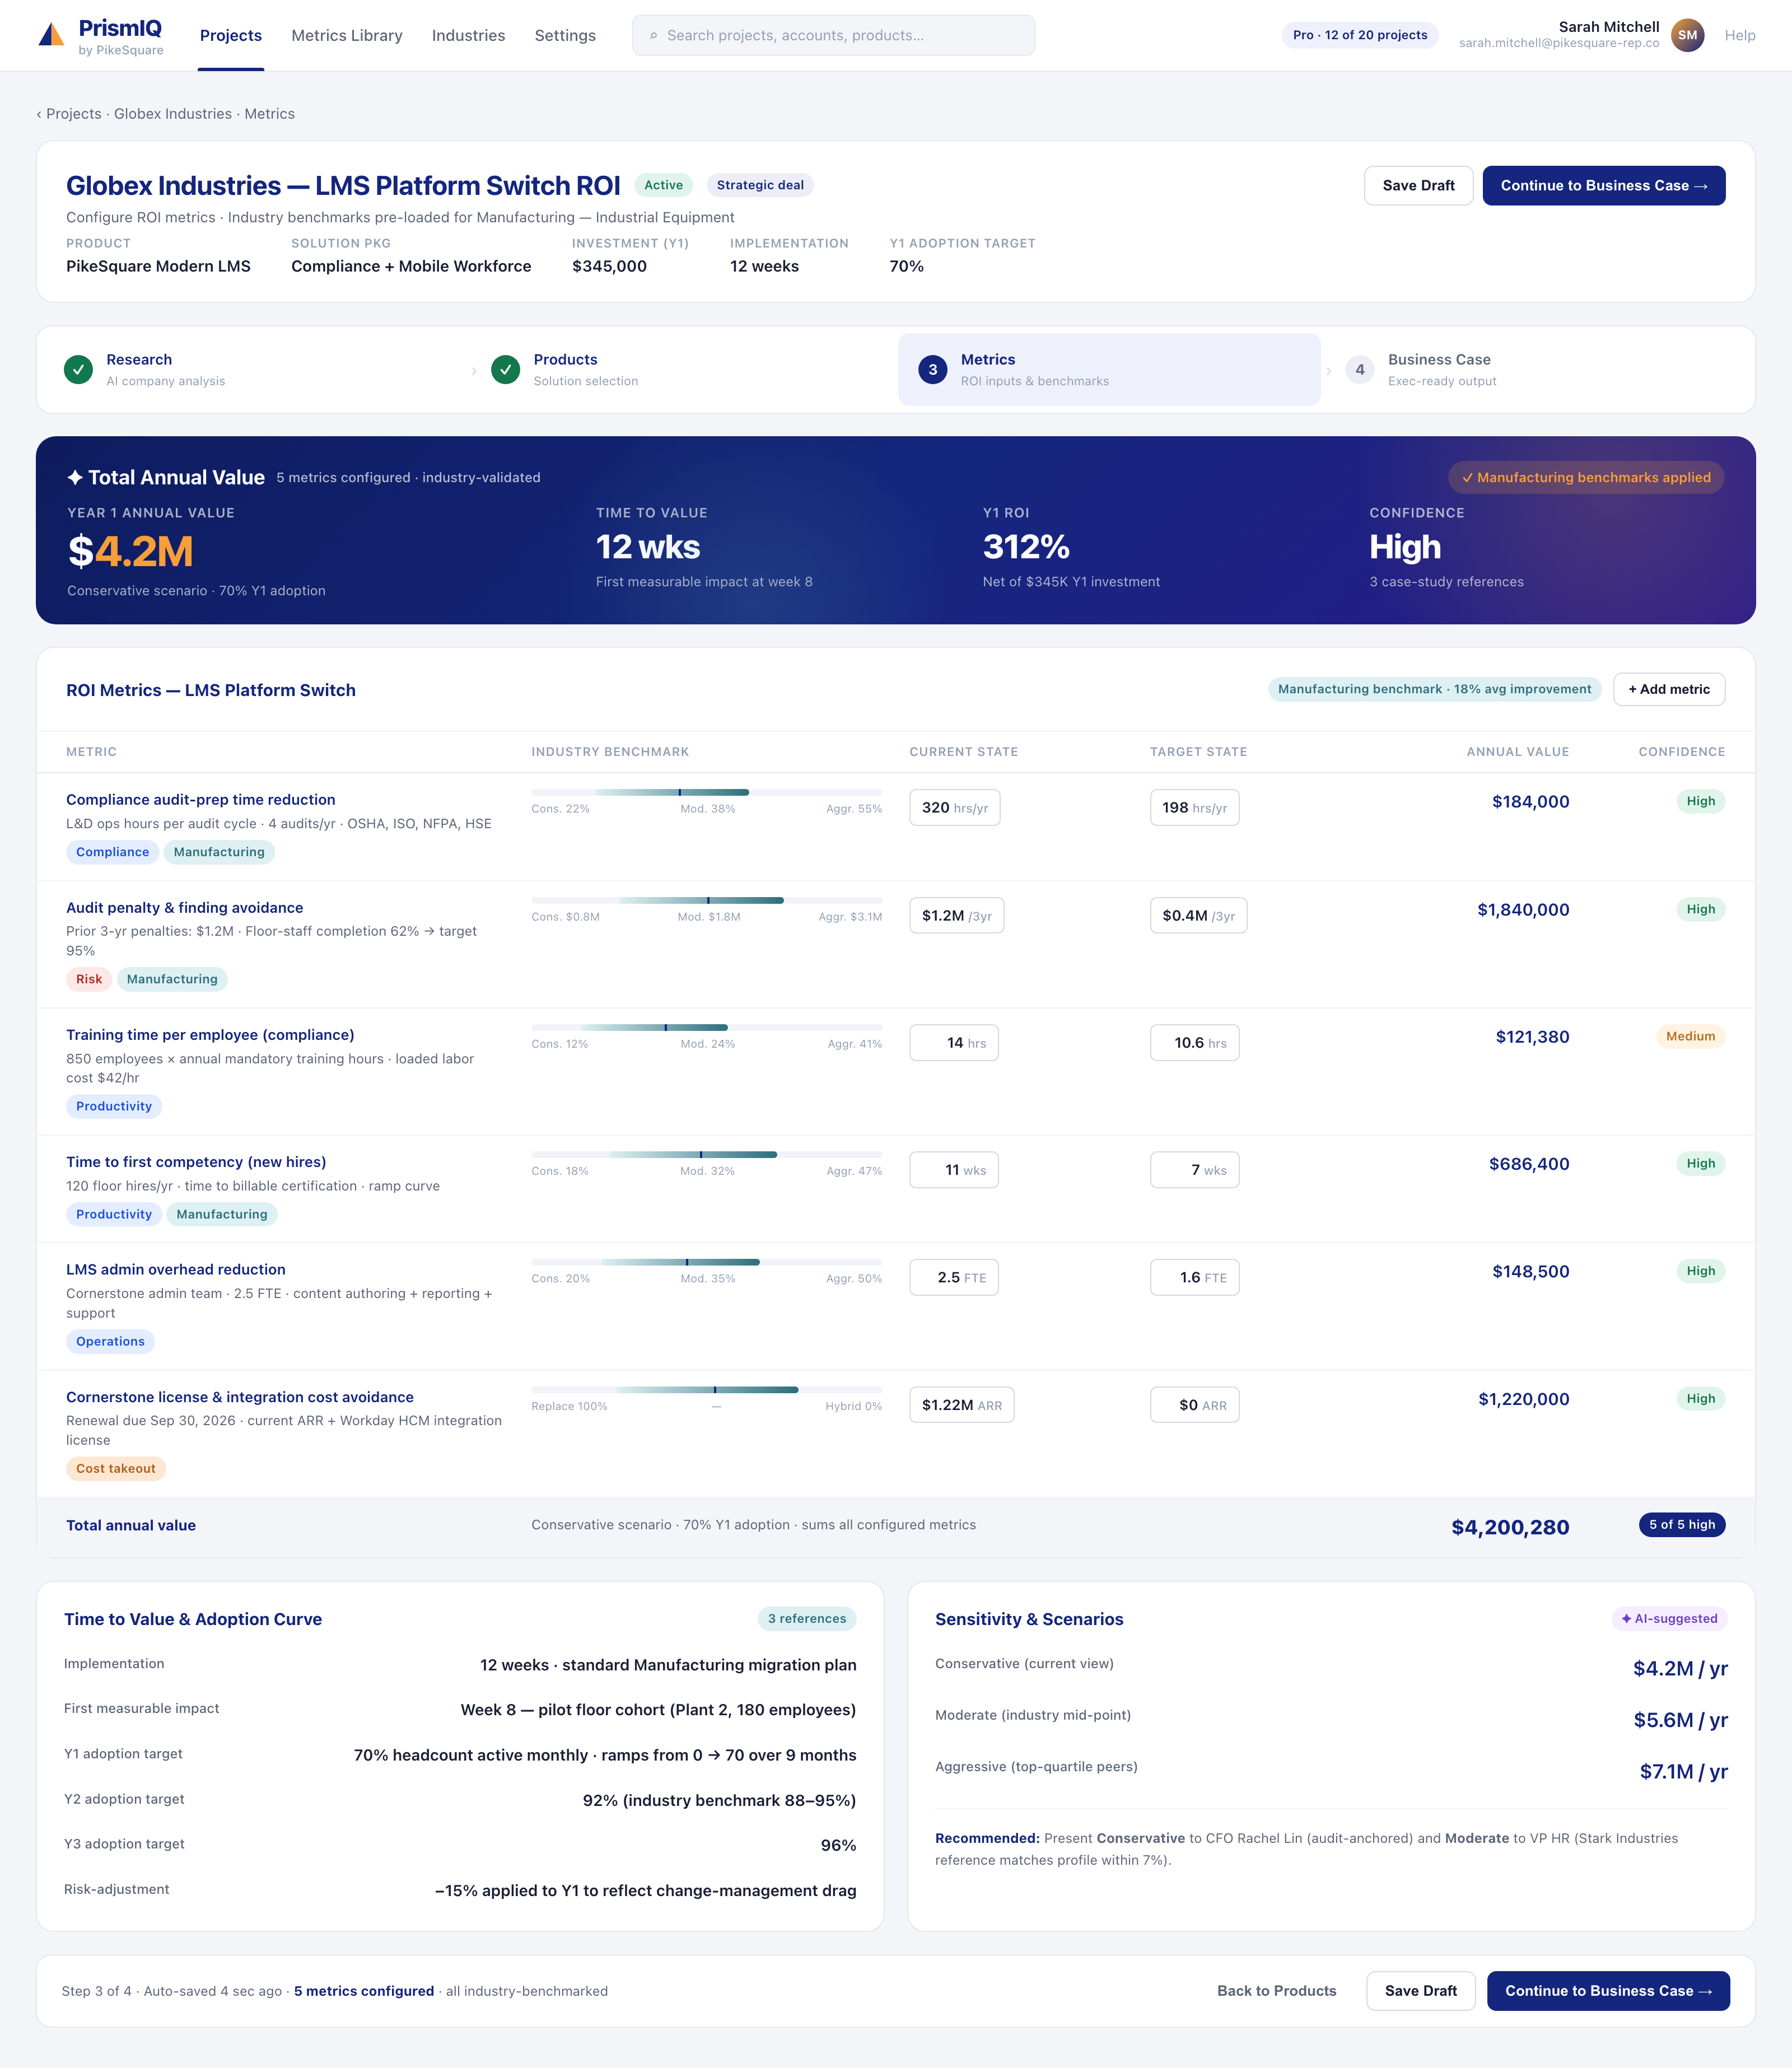This screenshot has height=2068, width=1792.
Task: Open Compliance audit-prep time reduction metric
Action: pos(201,800)
